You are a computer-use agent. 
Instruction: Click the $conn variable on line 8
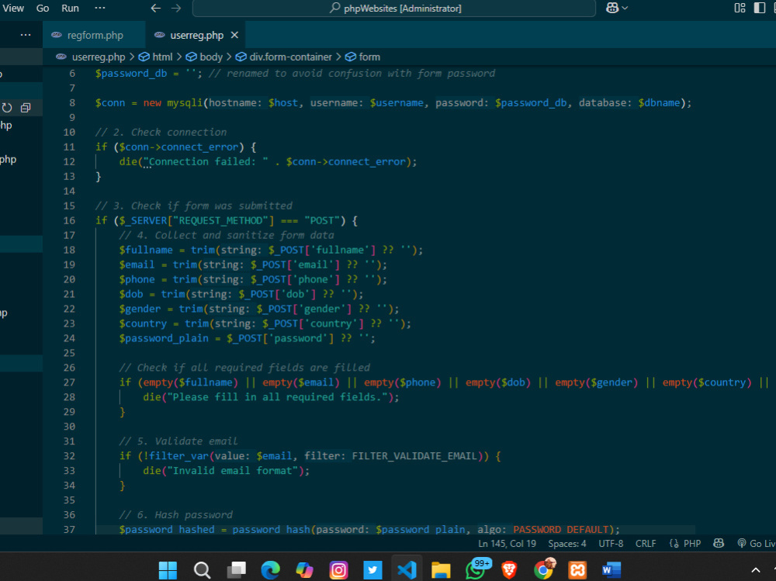pyautogui.click(x=110, y=103)
